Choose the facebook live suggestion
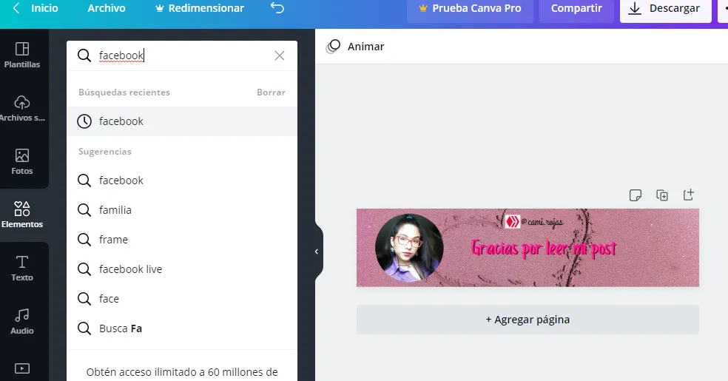The height and width of the screenshot is (381, 728). pyautogui.click(x=182, y=269)
